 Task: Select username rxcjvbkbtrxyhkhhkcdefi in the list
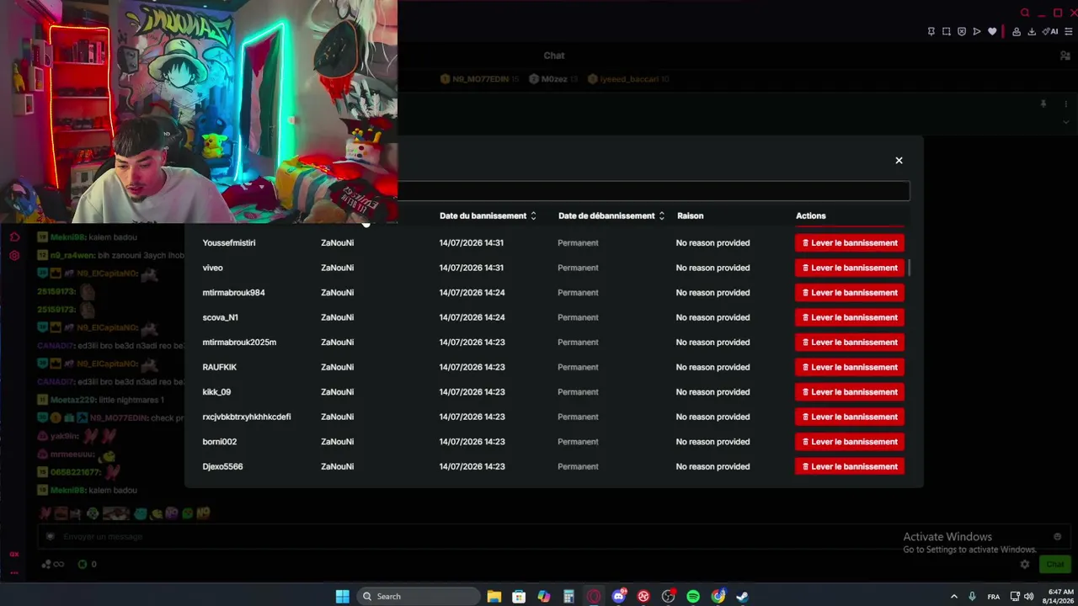point(247,417)
